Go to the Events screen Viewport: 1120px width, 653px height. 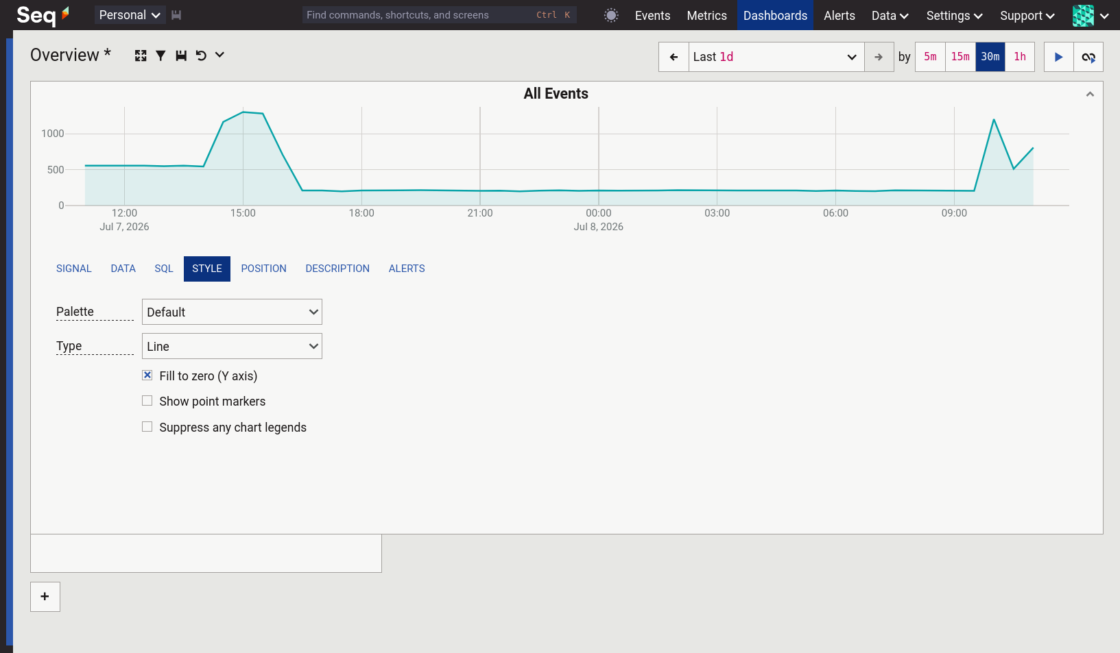pos(652,15)
